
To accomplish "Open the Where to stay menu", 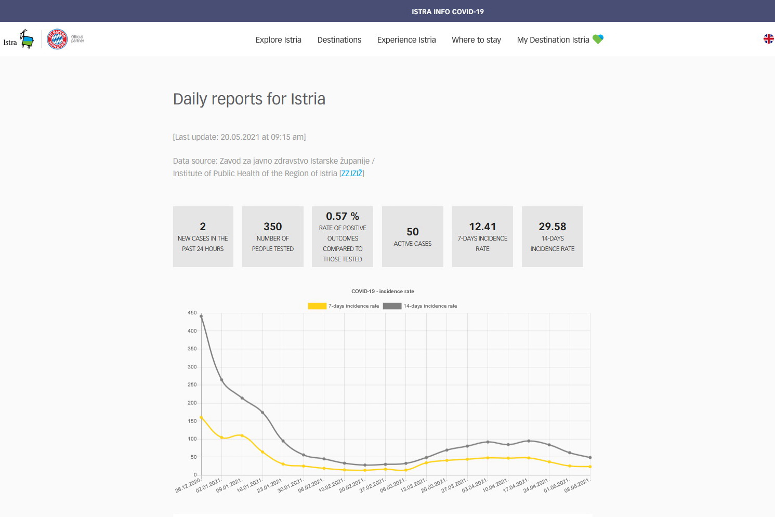I will (x=477, y=40).
